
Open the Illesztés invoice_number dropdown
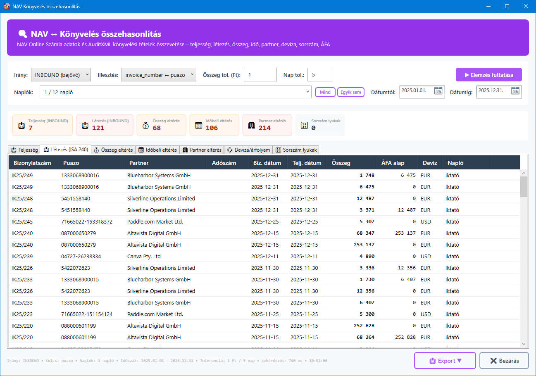[159, 75]
